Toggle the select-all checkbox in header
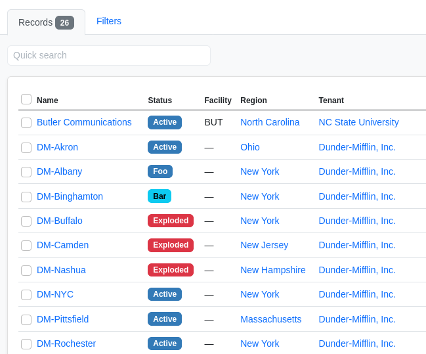426x354 pixels. coord(26,99)
